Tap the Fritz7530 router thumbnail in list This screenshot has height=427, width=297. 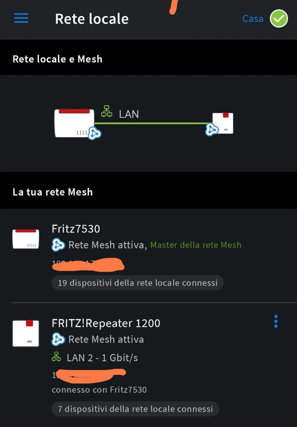pyautogui.click(x=26, y=239)
